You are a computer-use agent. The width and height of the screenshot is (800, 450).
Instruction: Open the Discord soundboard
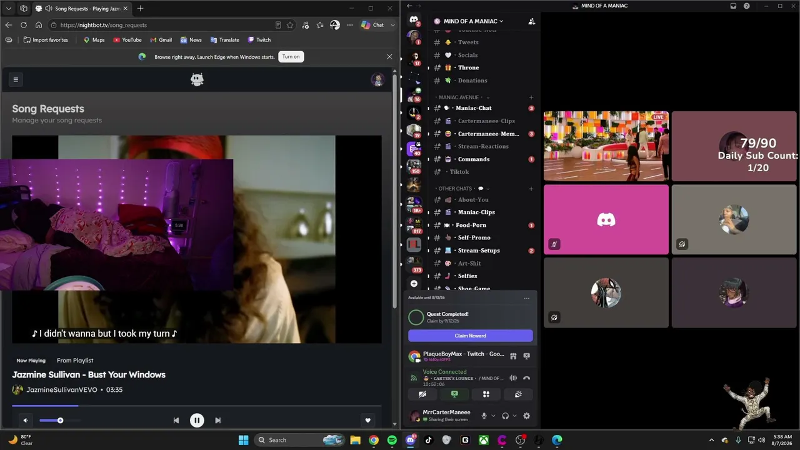point(518,394)
